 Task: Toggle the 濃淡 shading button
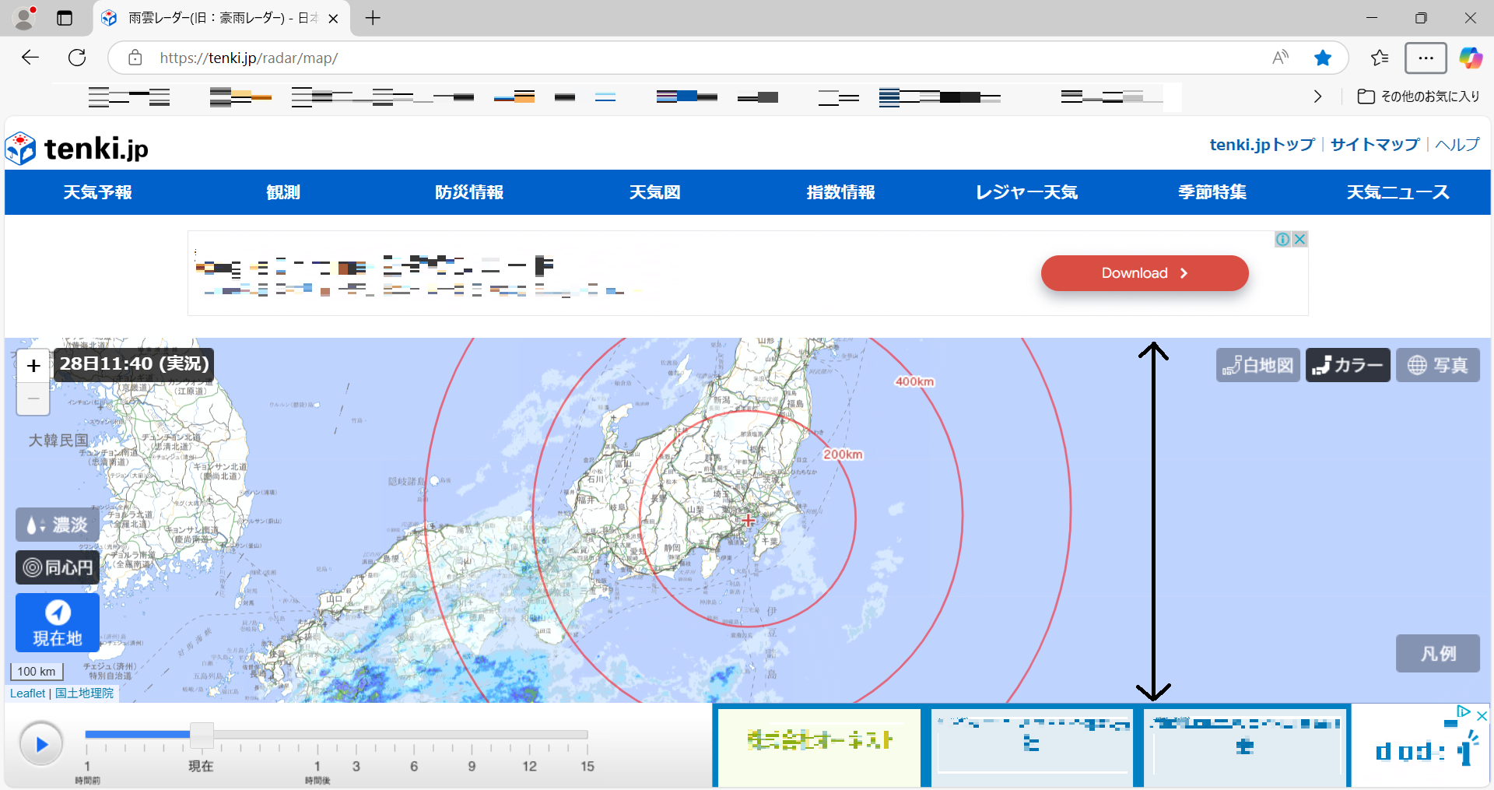pos(58,525)
